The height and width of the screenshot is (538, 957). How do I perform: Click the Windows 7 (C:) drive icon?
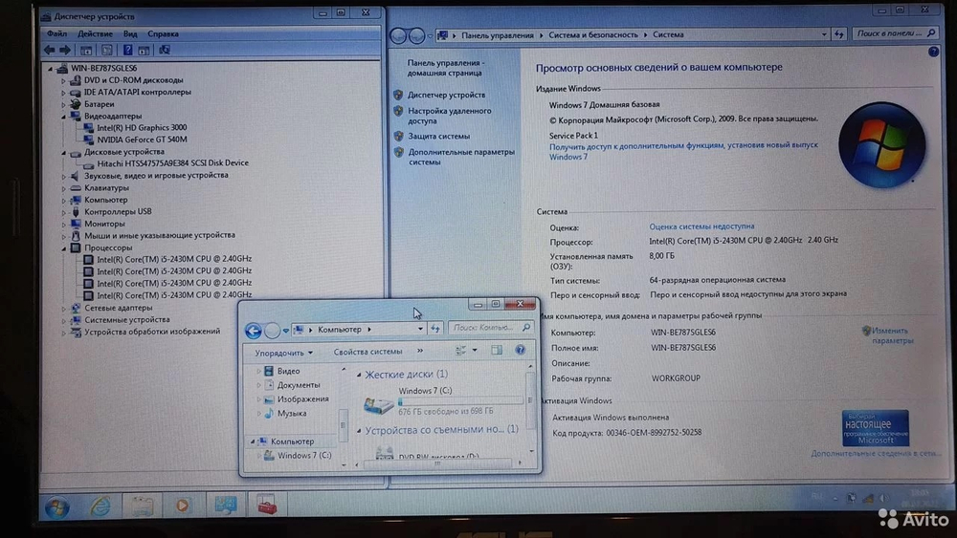point(378,403)
